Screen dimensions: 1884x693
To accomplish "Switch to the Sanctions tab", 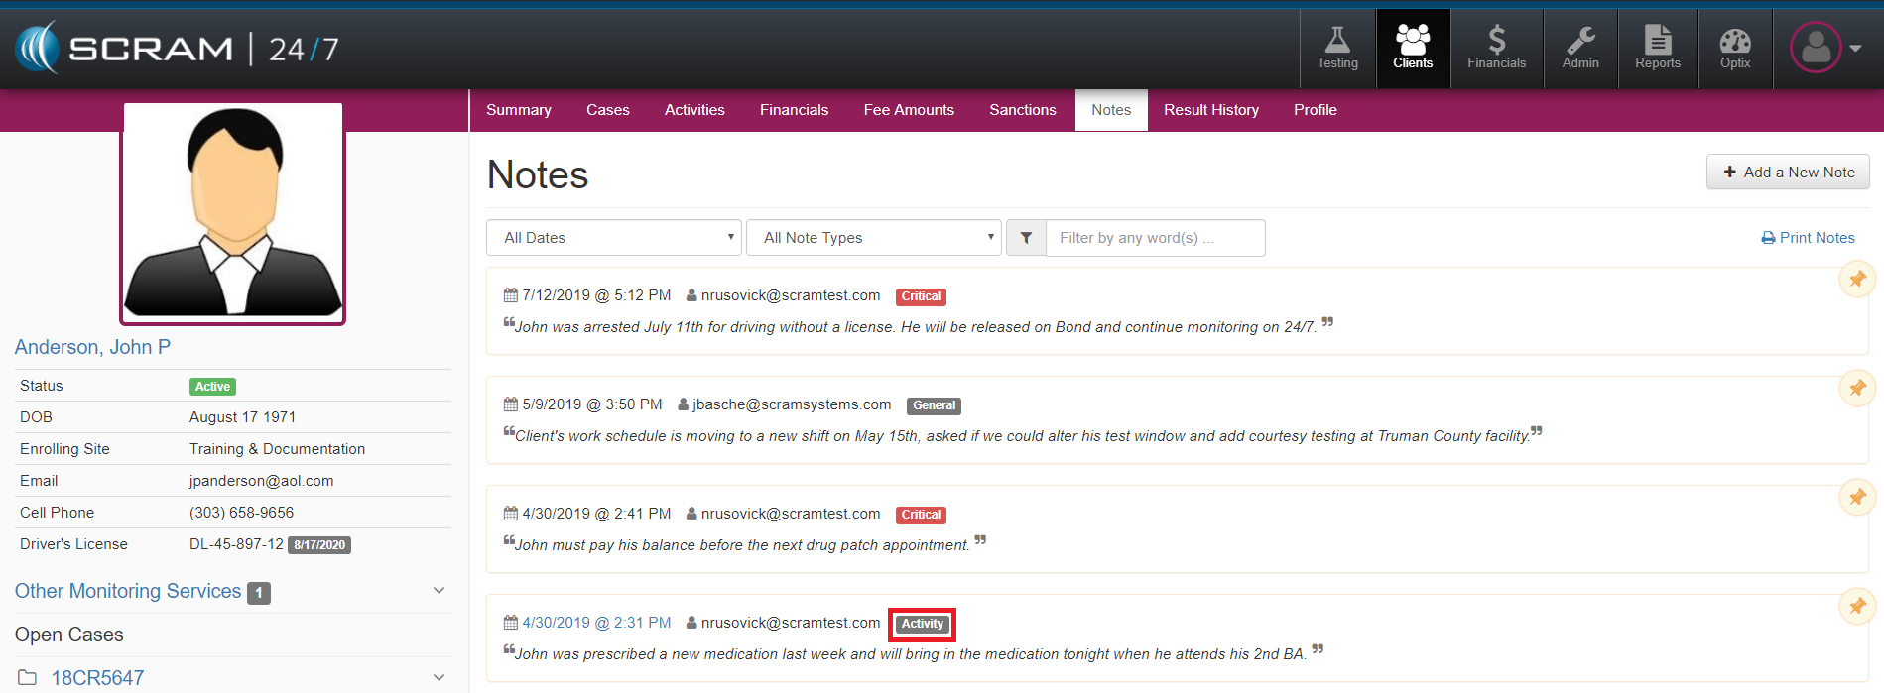I will coord(1022,110).
